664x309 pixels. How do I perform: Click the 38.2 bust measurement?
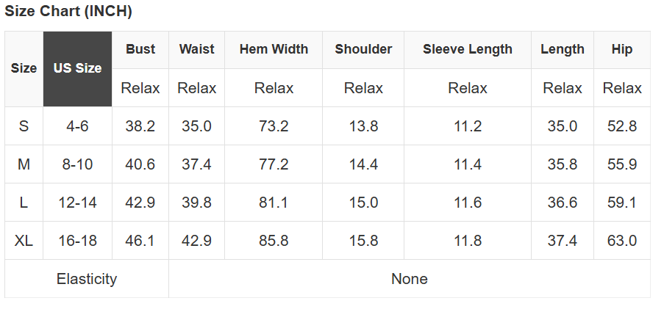pyautogui.click(x=140, y=126)
